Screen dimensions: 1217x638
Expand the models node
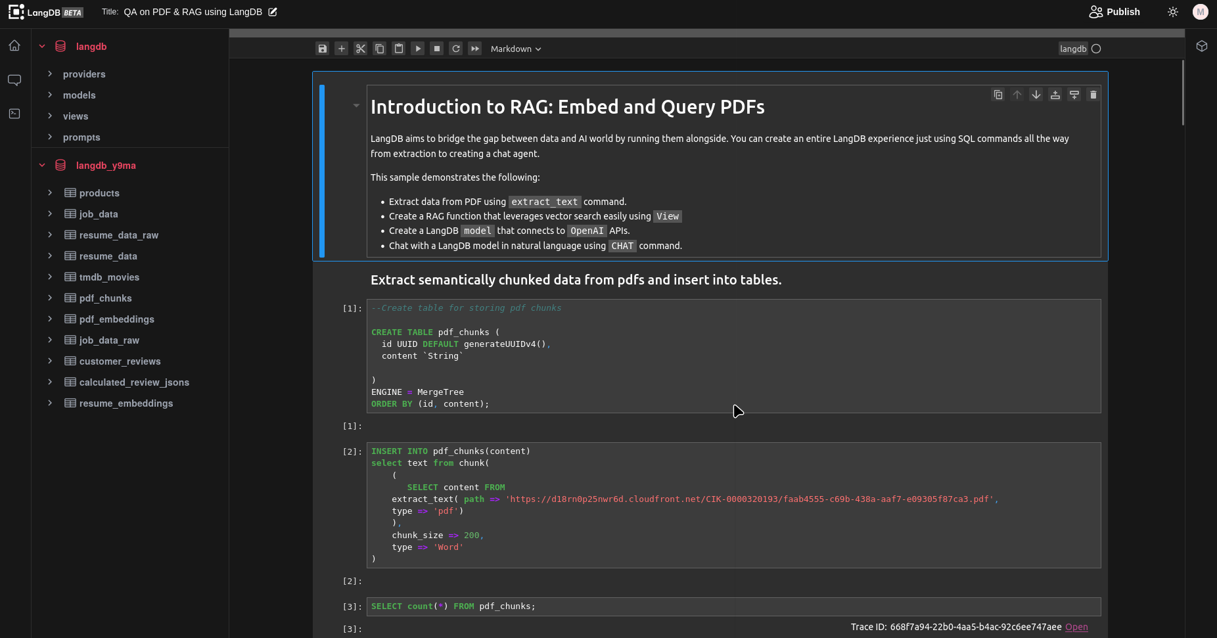pos(50,95)
